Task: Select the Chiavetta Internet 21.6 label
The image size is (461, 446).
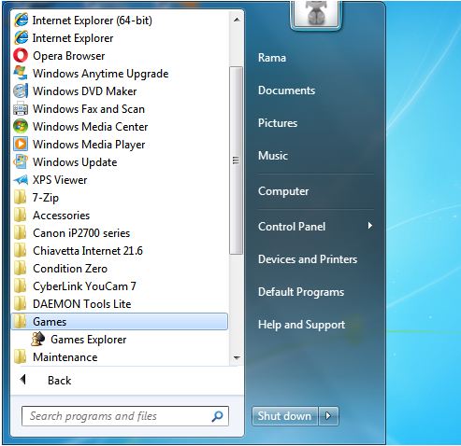Action: tap(88, 251)
